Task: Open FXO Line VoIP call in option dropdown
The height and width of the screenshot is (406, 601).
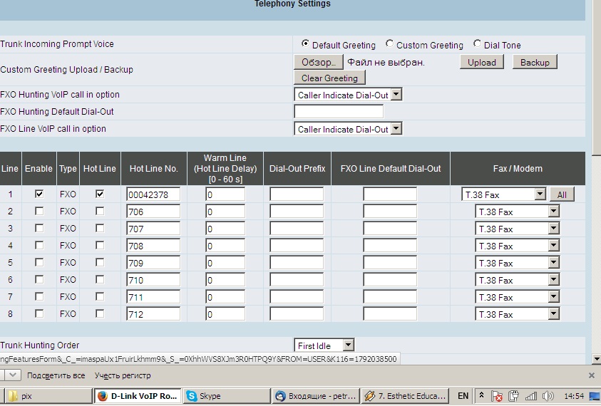Action: point(348,129)
